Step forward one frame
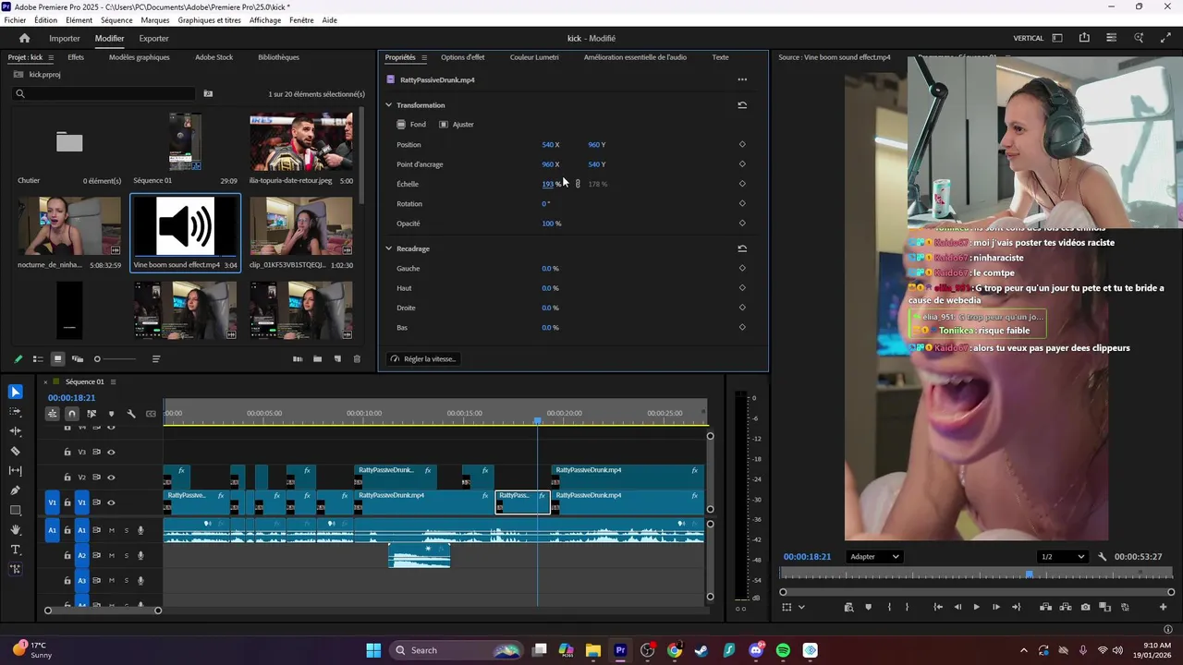1183x665 pixels. [x=995, y=607]
